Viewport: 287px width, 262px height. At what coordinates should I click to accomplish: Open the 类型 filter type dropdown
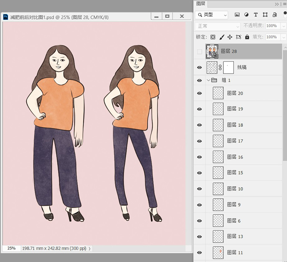(x=211, y=15)
